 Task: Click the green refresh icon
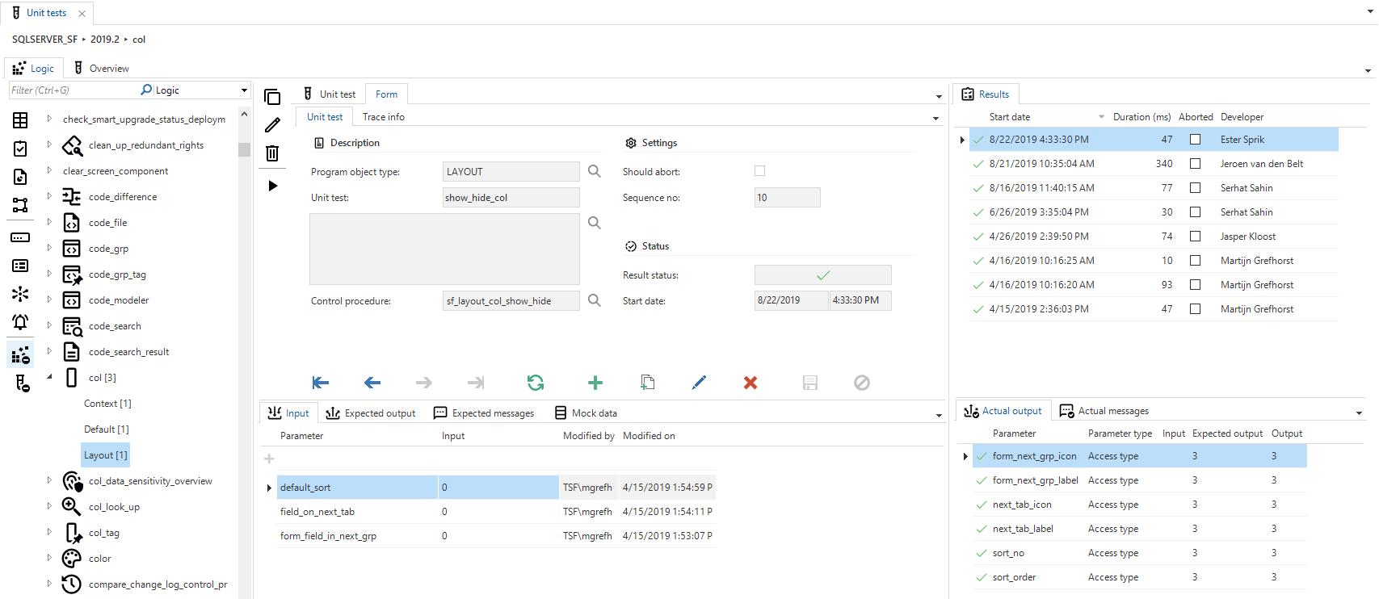536,383
